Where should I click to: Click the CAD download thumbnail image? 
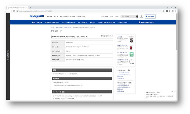pyautogui.click(x=132, y=62)
